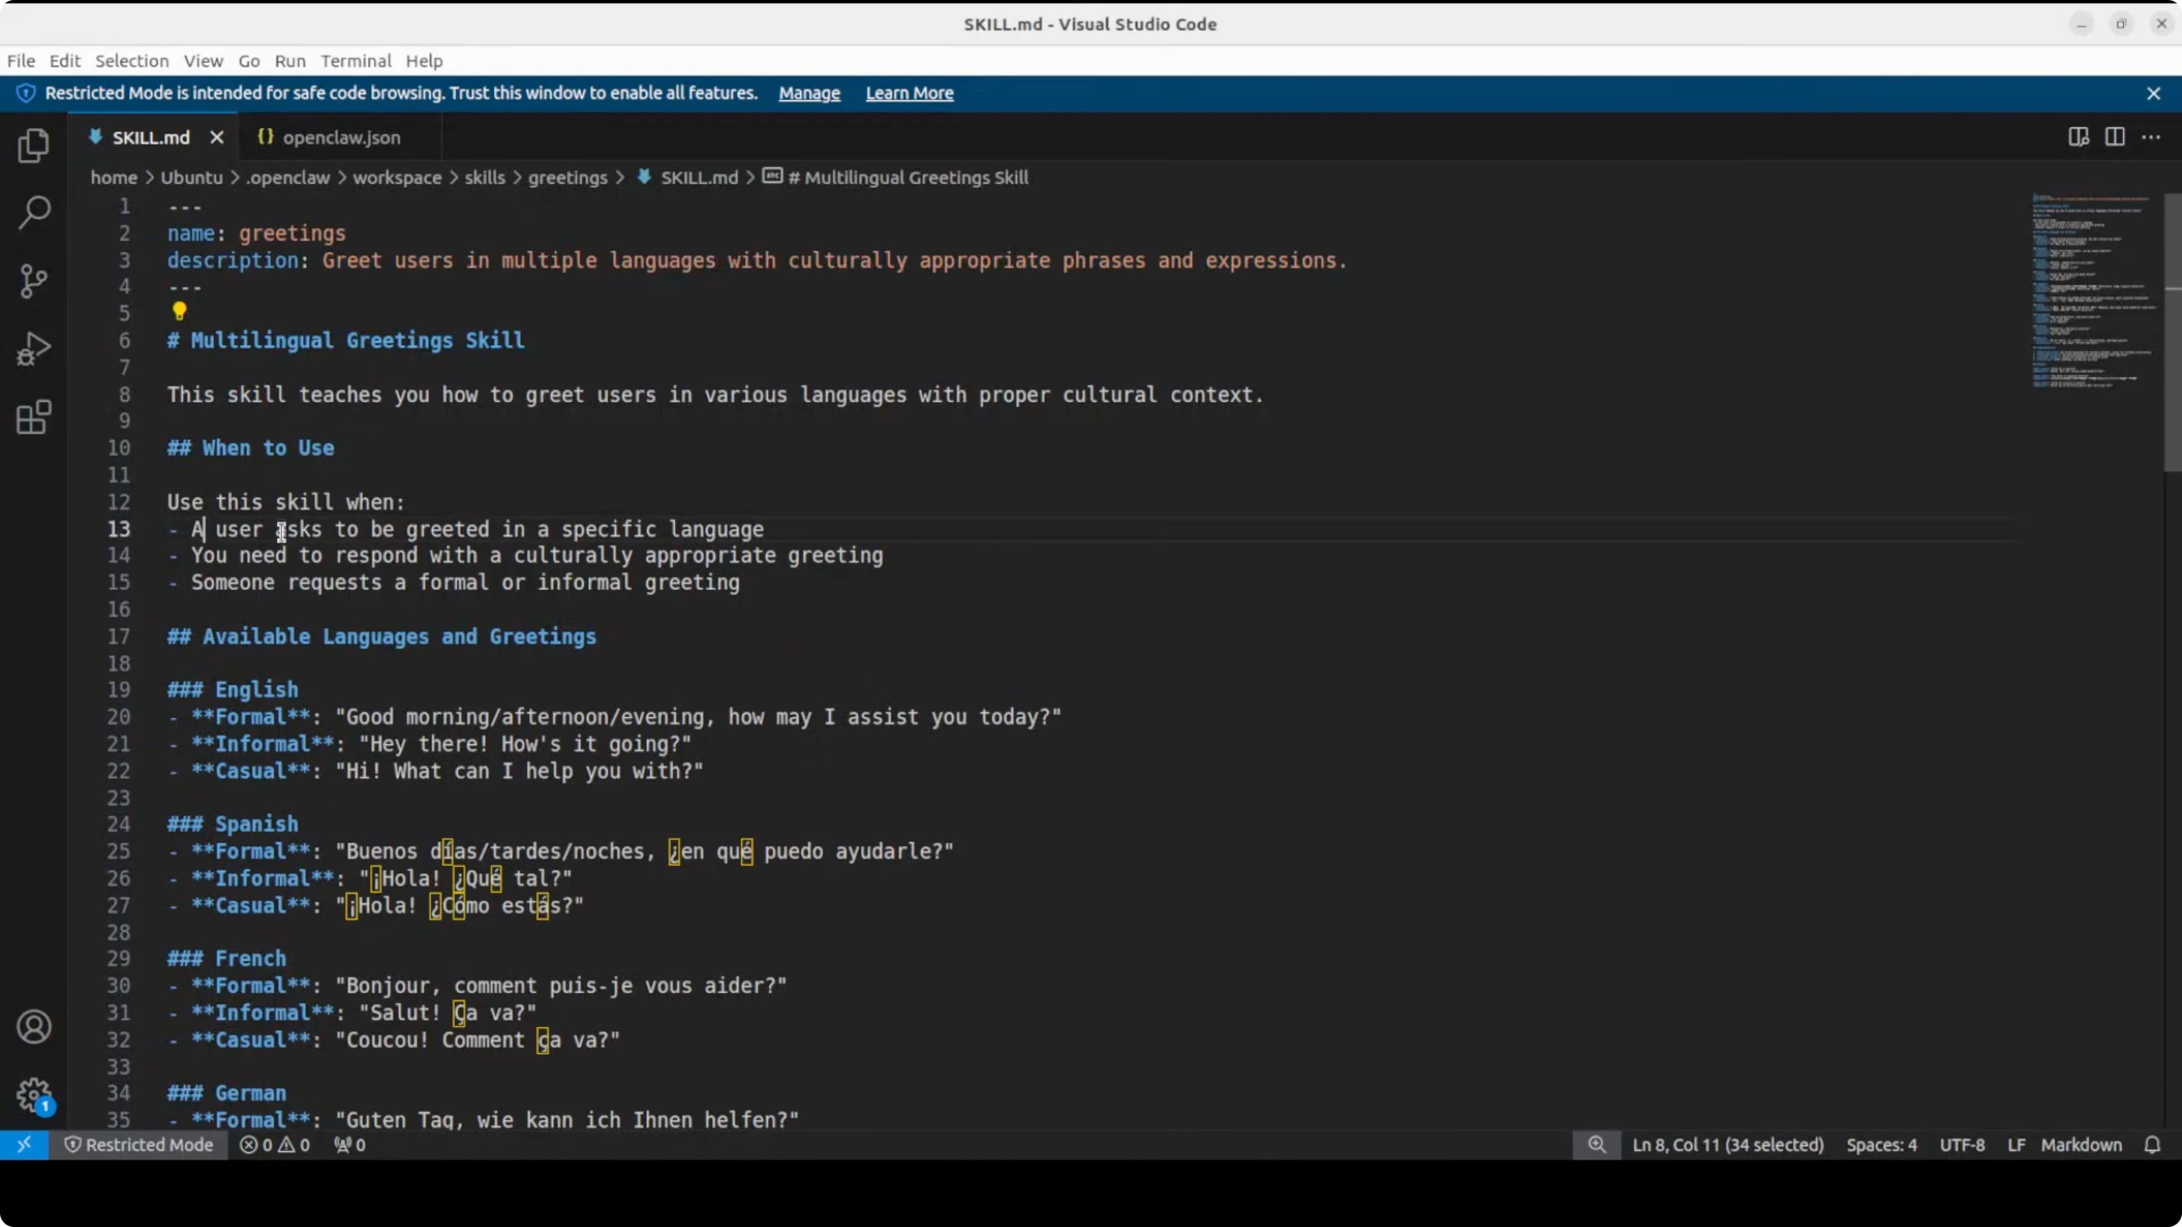This screenshot has width=2182, height=1227.
Task: Click the notifications bell icon
Action: [x=2152, y=1145]
